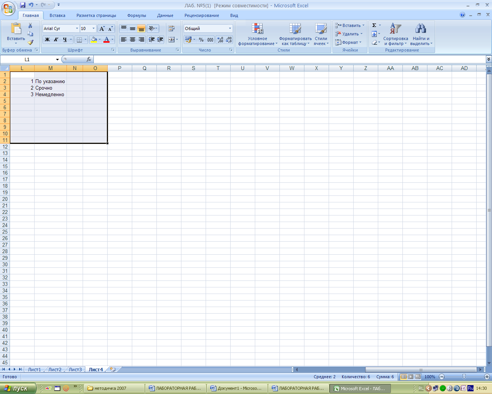
Task: Decrease font size with the small A icon
Action: click(110, 28)
